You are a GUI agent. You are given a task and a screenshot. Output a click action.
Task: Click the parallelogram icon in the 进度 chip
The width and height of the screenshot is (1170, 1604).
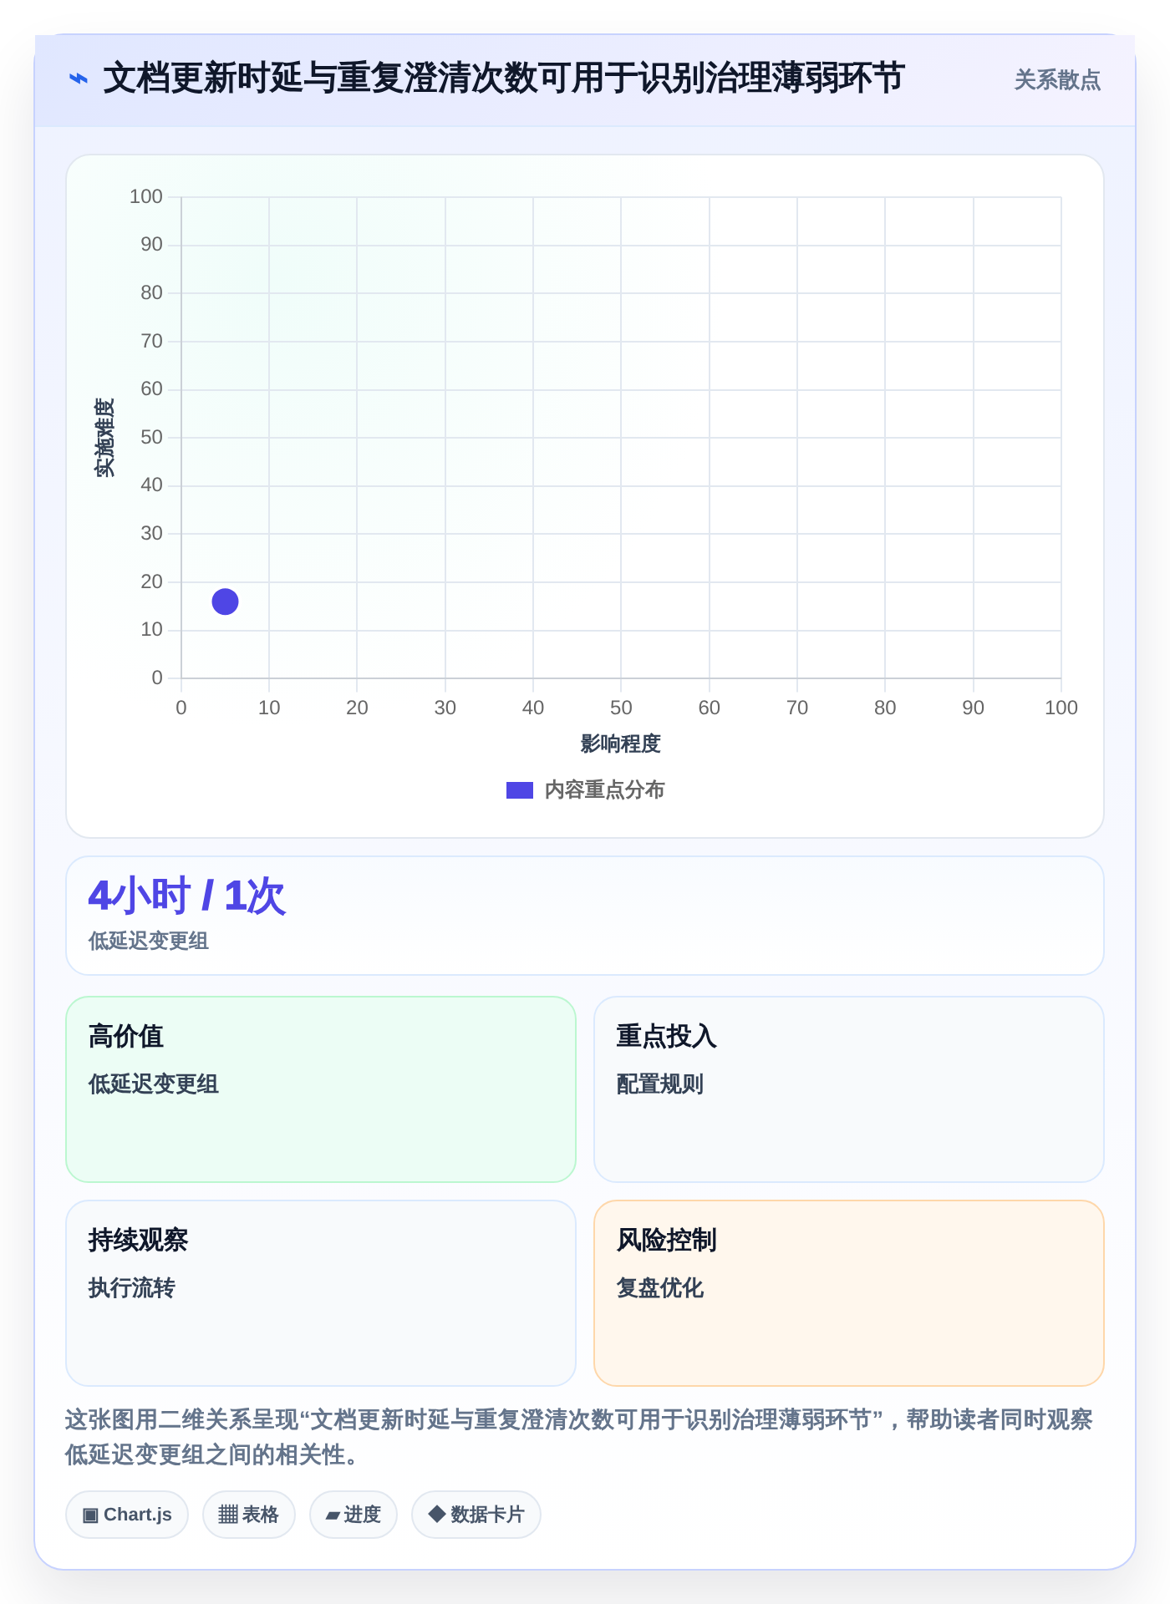[x=333, y=1515]
